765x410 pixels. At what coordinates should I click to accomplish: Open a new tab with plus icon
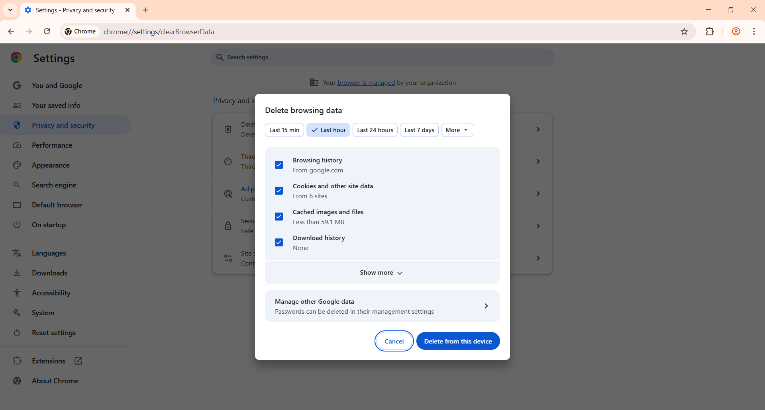(146, 10)
